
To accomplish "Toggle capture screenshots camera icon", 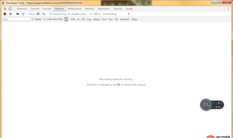I will [18, 14].
